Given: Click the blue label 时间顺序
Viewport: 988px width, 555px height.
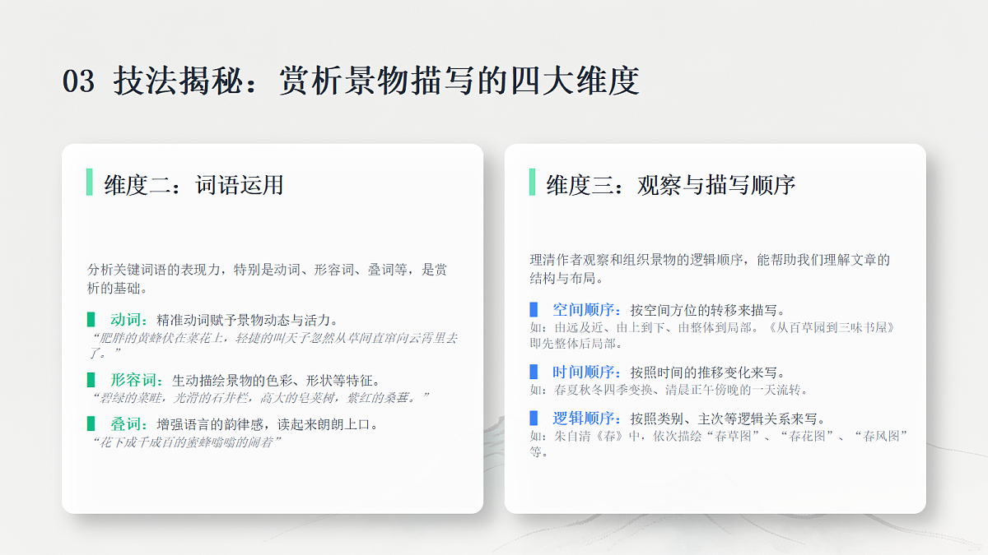Looking at the screenshot, I should (x=586, y=372).
